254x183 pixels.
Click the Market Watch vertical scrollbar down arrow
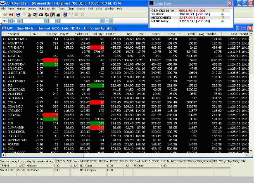point(251,151)
